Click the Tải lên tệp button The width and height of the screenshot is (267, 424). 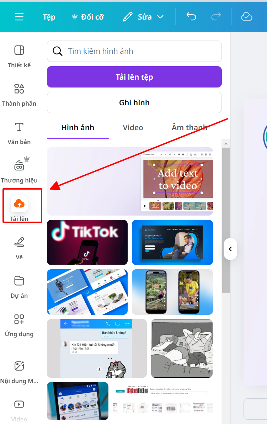[x=134, y=77]
